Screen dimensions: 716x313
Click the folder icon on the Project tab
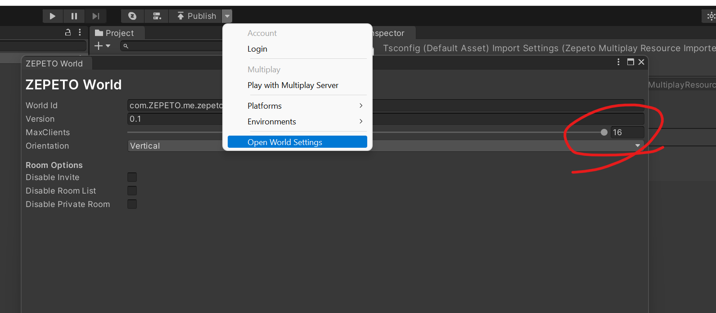[99, 33]
